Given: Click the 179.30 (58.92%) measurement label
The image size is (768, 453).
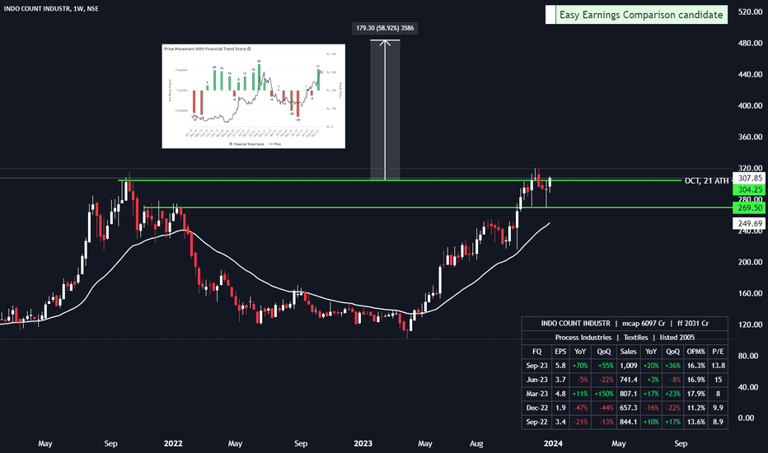Looking at the screenshot, I should coord(385,28).
